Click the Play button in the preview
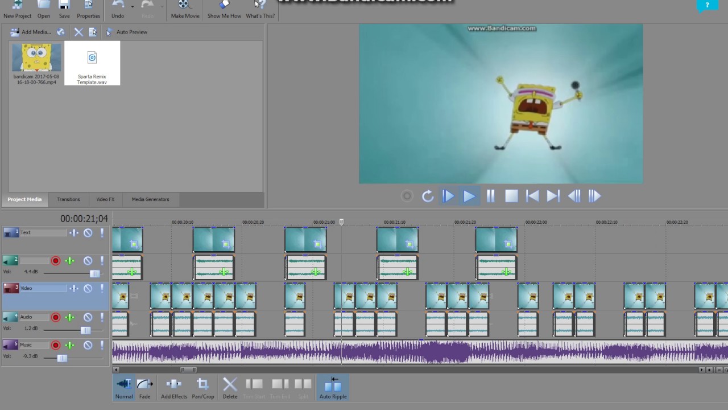Image resolution: width=728 pixels, height=410 pixels. coord(469,196)
